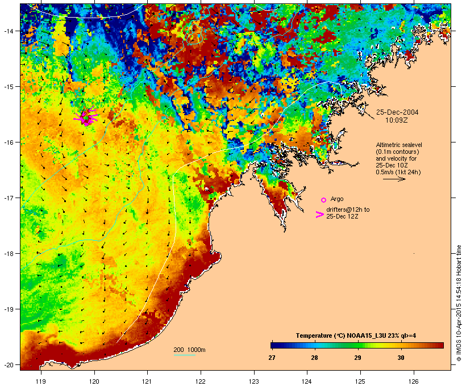Click the 'drifters@12h to' legend text
Screen dimensions: 466x386
[x=348, y=209]
